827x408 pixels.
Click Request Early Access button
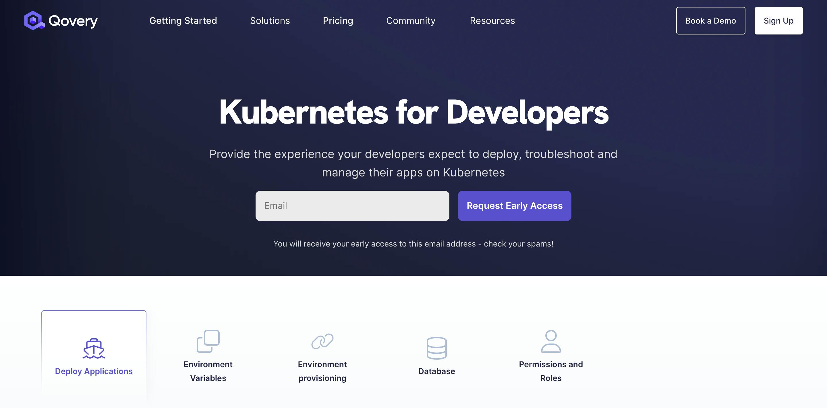pos(514,206)
